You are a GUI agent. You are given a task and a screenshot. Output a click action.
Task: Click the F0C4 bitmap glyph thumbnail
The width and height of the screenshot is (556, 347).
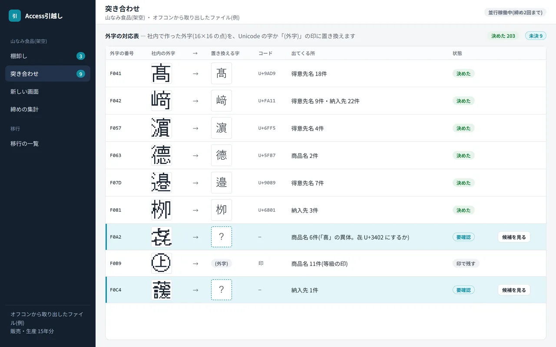162,290
